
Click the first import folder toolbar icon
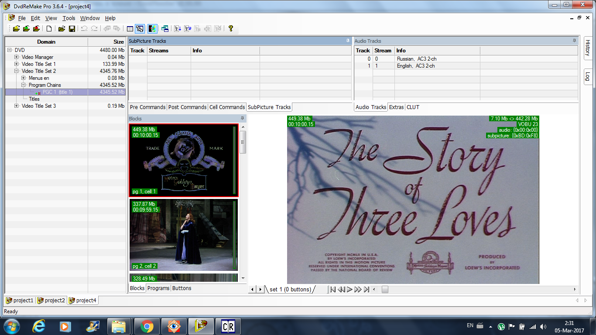pyautogui.click(x=16, y=29)
